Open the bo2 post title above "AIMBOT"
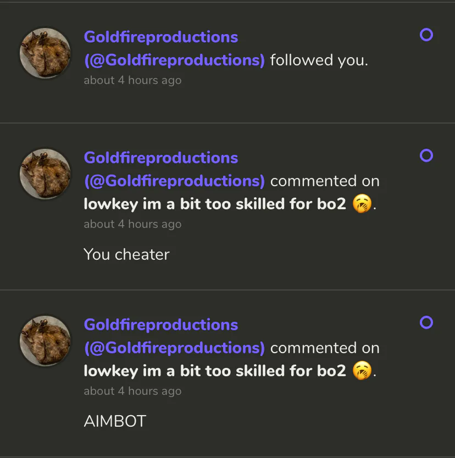455x458 pixels. (x=215, y=371)
